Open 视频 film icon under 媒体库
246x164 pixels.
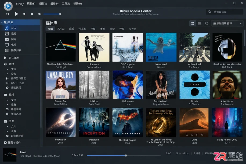tap(7, 34)
